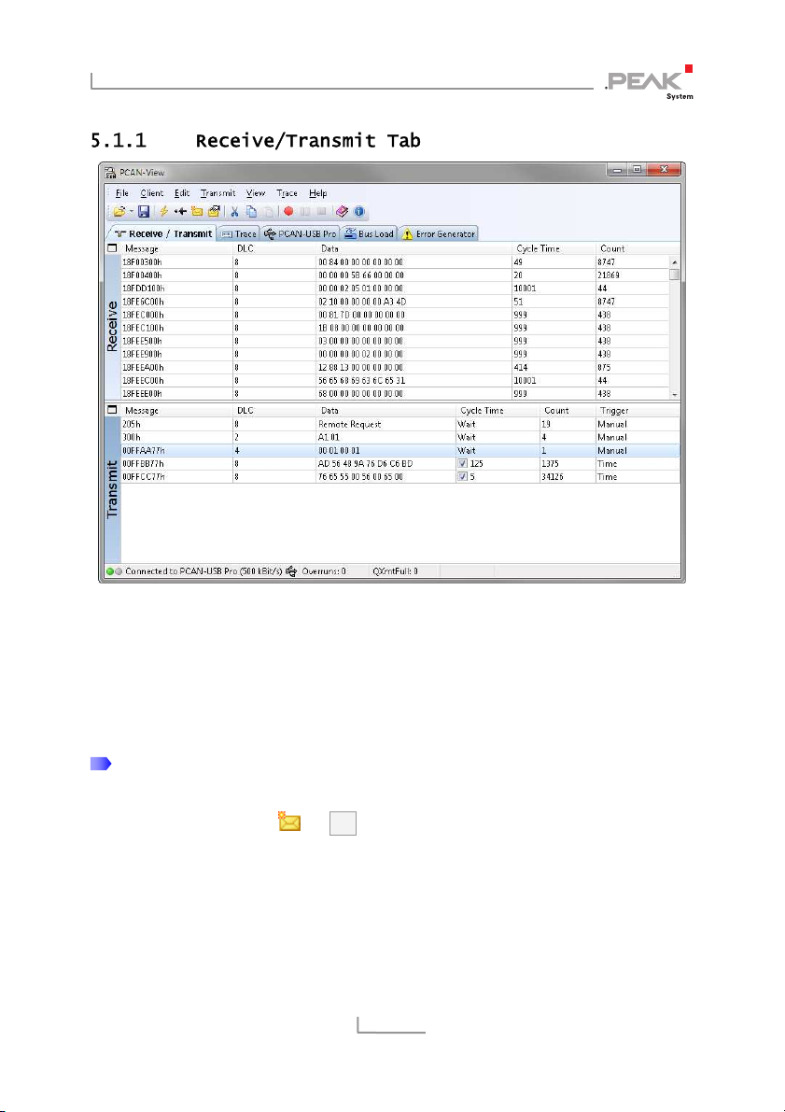
Task: Start trace with red record icon
Action: 288,211
